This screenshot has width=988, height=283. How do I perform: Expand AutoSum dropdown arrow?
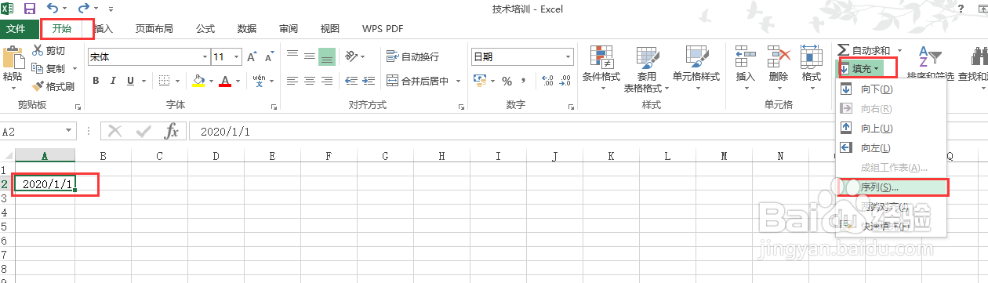tap(900, 50)
